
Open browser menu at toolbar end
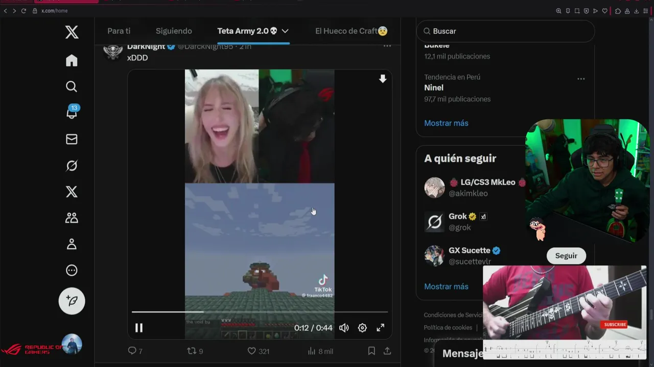point(646,11)
